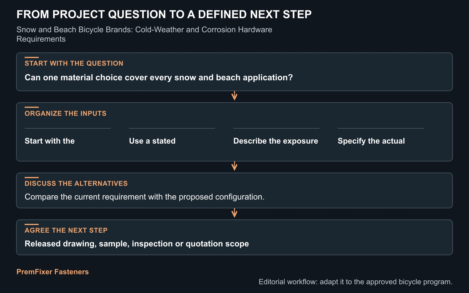Select the 'Organize The Inputs' heading

pyautogui.click(x=65, y=113)
